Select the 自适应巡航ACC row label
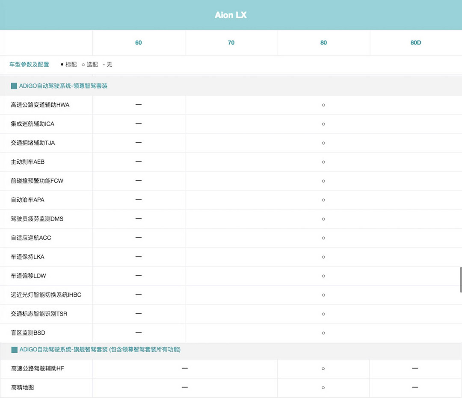The height and width of the screenshot is (398, 462). [x=31, y=238]
